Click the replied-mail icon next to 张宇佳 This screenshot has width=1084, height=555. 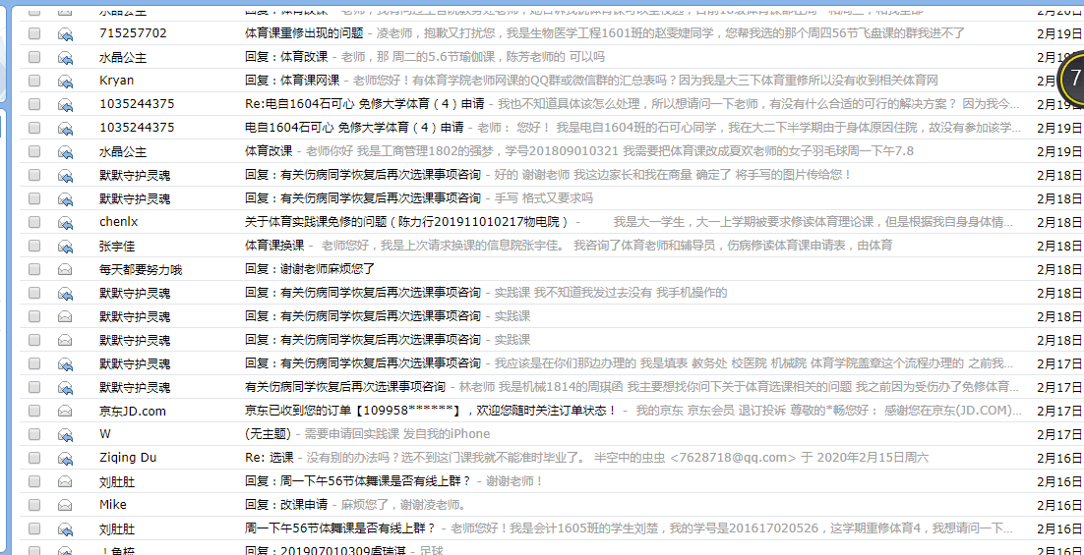click(x=66, y=246)
